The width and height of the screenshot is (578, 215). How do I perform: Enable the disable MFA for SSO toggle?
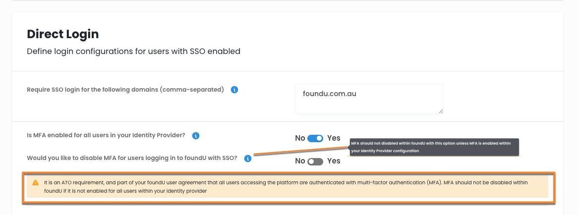click(x=315, y=161)
